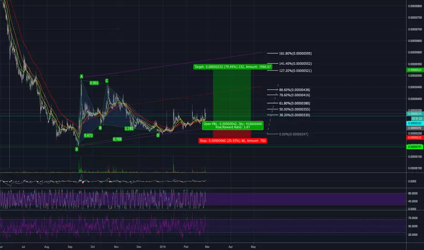Click the Oct label on time axis
Viewport: 424px width, 250px height.
93,247
